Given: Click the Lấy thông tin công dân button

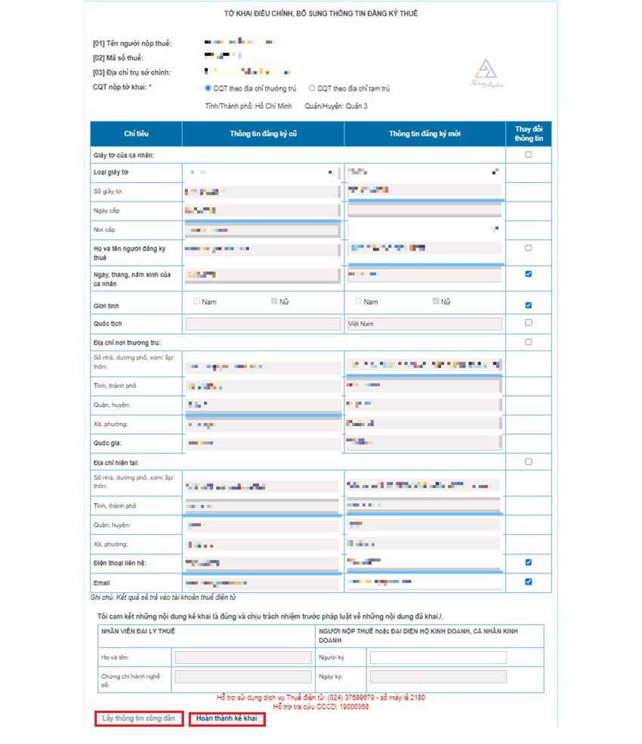Looking at the screenshot, I should point(139,718).
